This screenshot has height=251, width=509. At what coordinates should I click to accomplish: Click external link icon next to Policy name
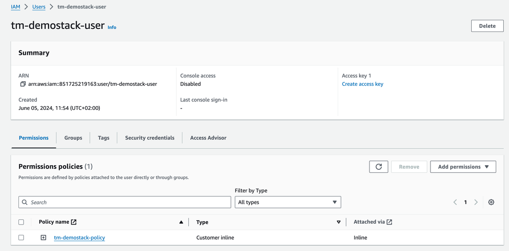[74, 222]
